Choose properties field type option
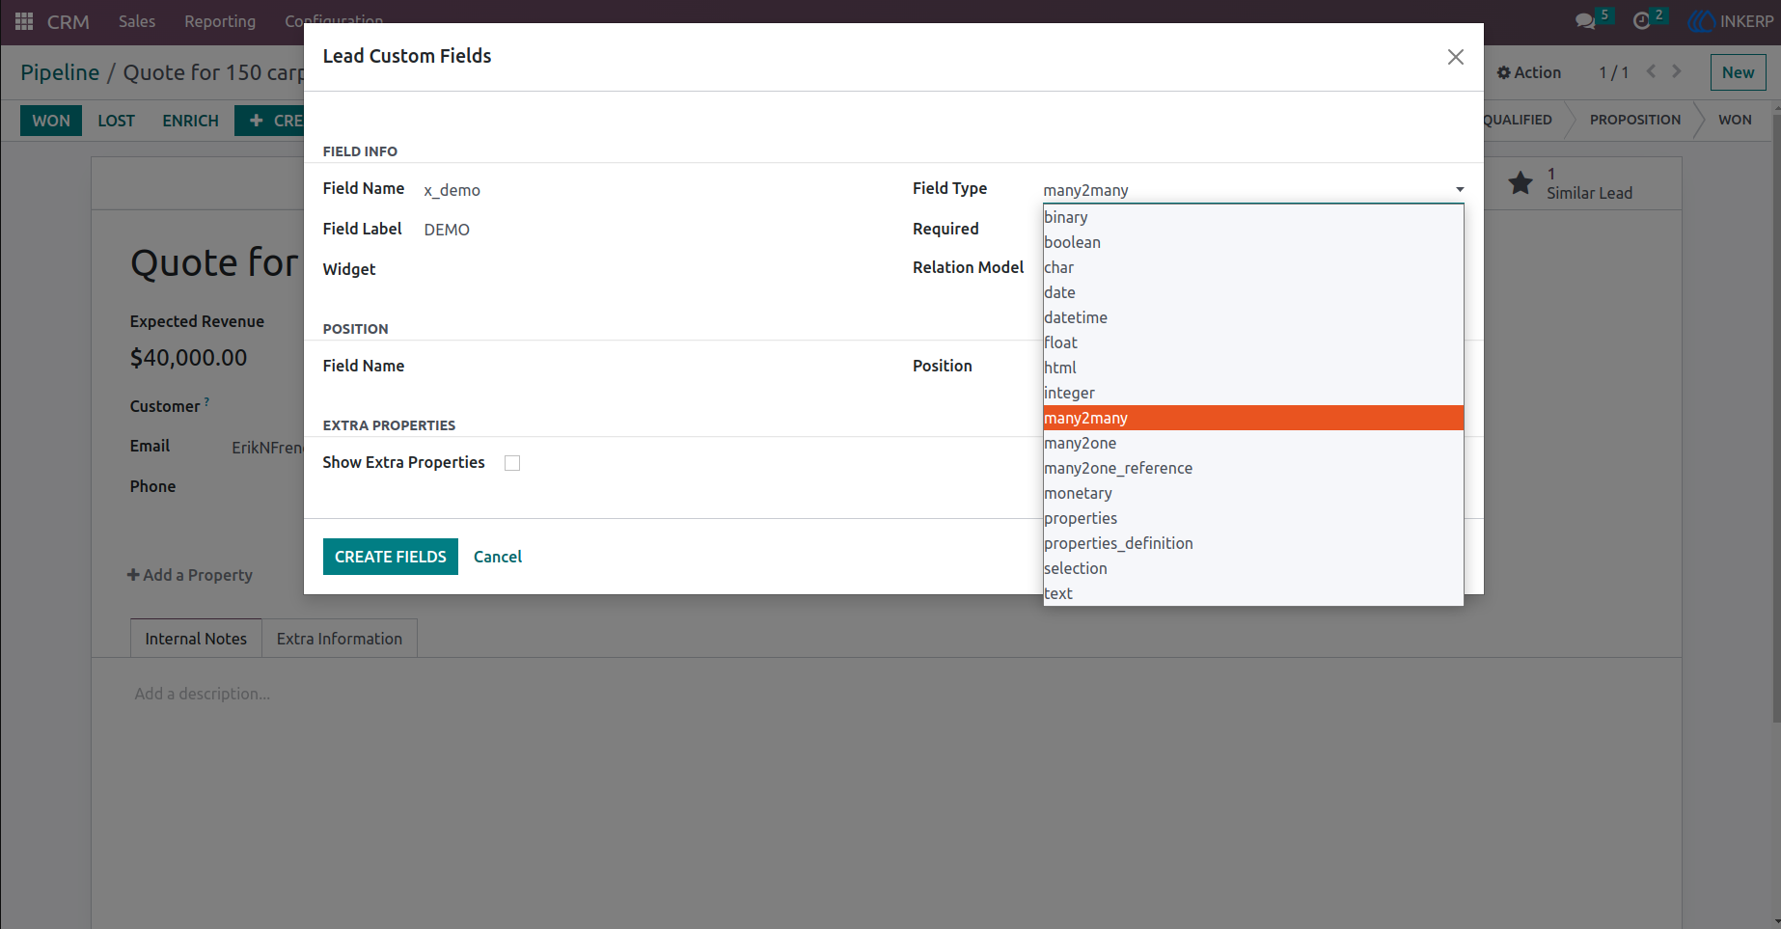Screen dimensions: 1781x929 pos(1253,518)
